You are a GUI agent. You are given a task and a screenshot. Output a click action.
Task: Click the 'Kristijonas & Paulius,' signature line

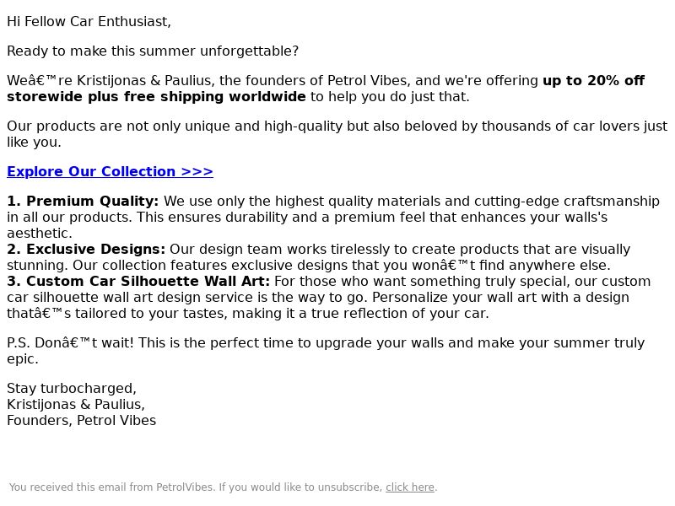tap(76, 404)
